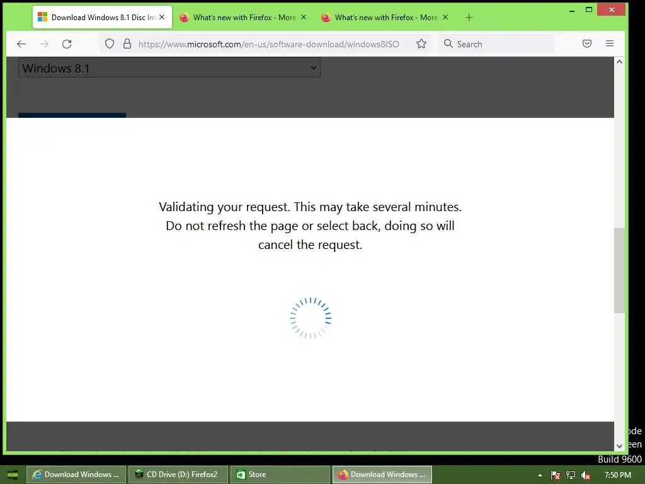Viewport: 645px width, 484px height.
Task: Bookmark this page with the star
Action: pyautogui.click(x=421, y=43)
